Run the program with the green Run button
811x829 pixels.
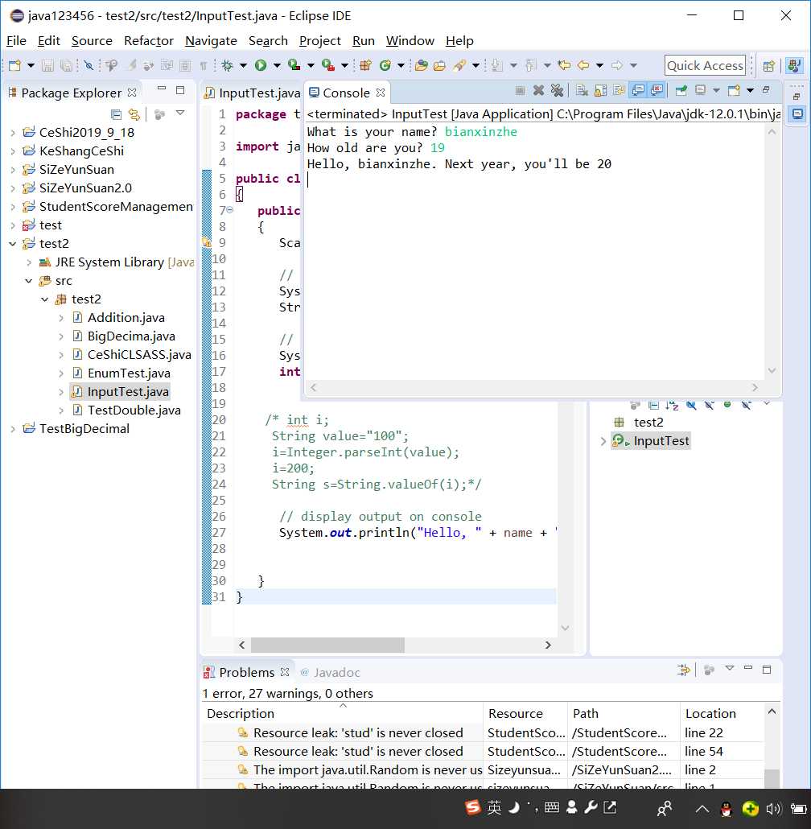click(x=261, y=65)
